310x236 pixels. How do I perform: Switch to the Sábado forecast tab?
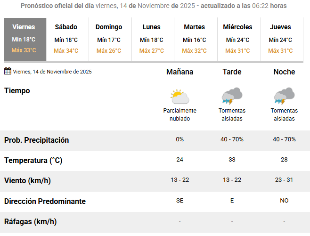coord(66,39)
